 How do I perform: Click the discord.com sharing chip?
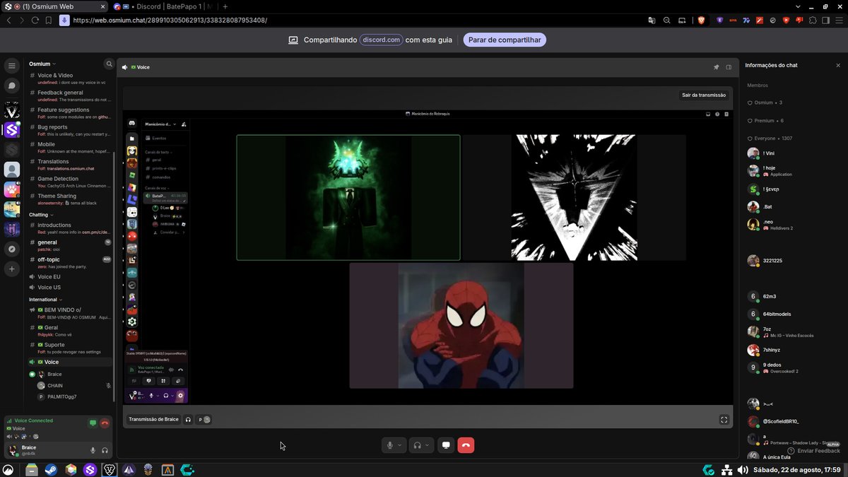point(381,40)
